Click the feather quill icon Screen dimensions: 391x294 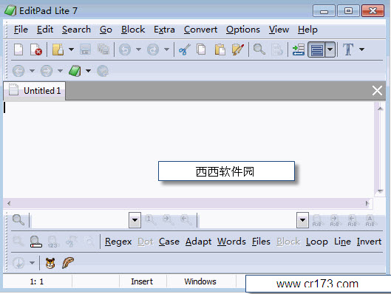[x=68, y=263]
